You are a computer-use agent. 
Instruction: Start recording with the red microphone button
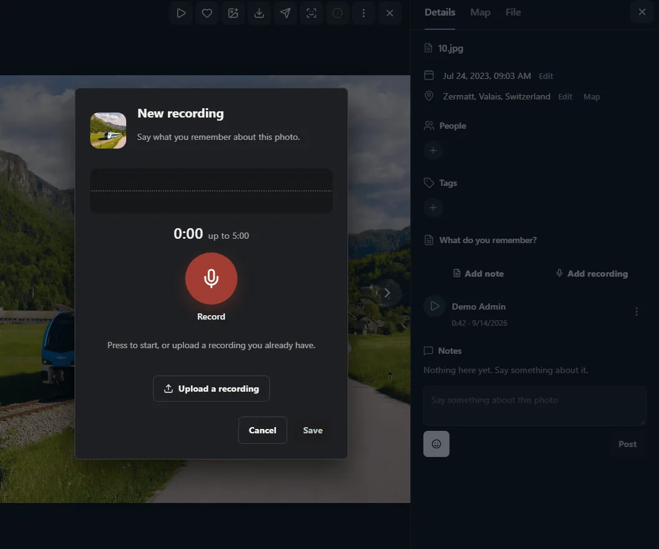(211, 279)
